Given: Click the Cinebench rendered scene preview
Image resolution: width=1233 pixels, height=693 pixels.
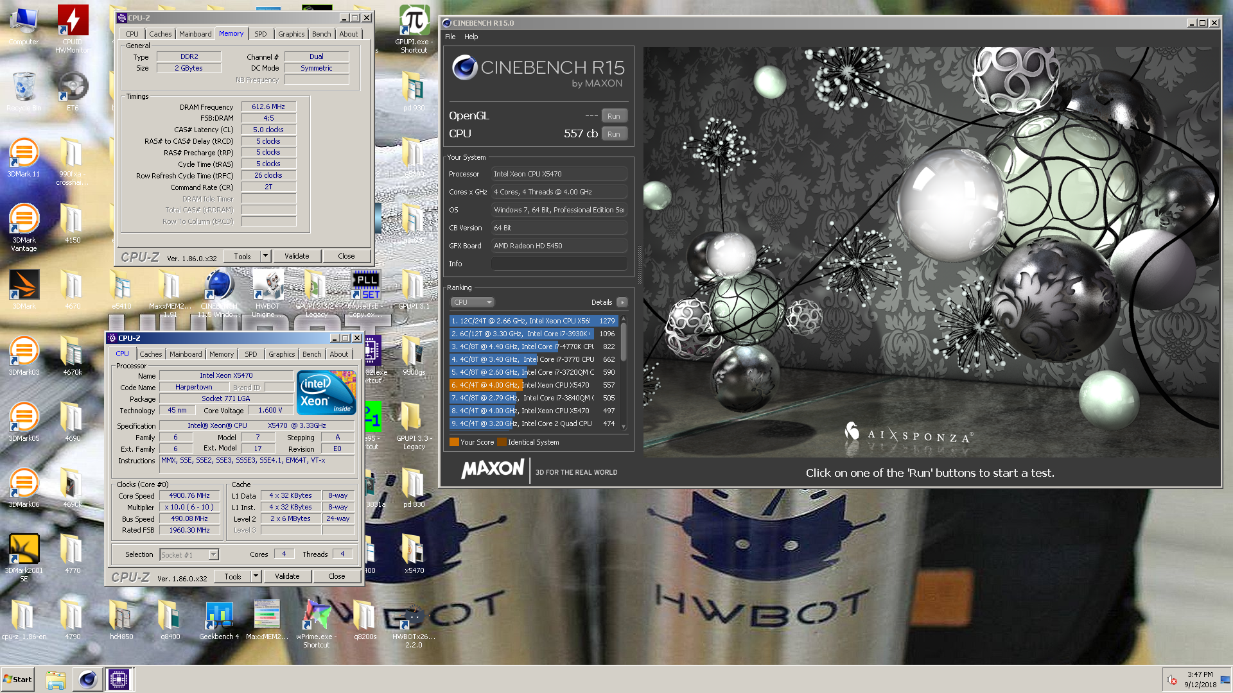Looking at the screenshot, I should click(x=931, y=252).
